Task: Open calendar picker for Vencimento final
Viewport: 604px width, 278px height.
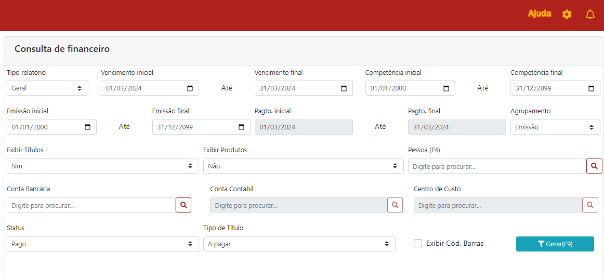Action: (x=344, y=88)
